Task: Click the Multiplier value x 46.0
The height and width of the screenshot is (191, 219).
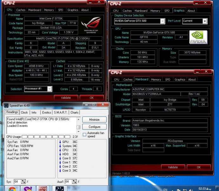Action: click(x=36, y=70)
